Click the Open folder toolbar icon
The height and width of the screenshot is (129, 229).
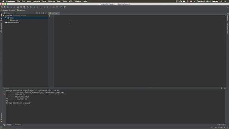[1, 7]
